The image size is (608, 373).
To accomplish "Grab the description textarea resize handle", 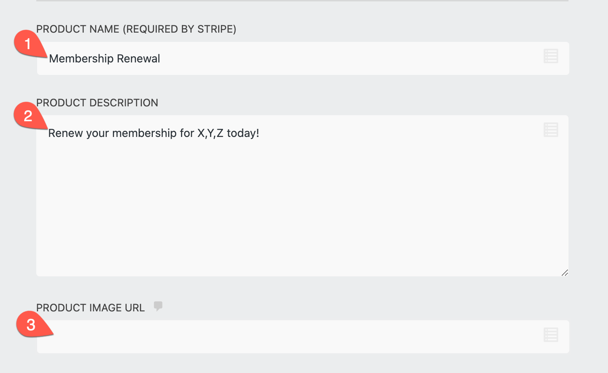I will pyautogui.click(x=564, y=273).
